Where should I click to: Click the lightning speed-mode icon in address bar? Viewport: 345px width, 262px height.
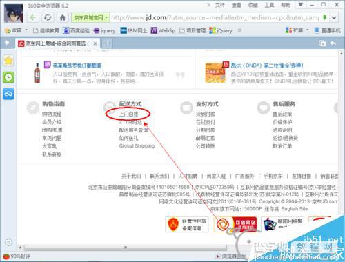point(324,17)
